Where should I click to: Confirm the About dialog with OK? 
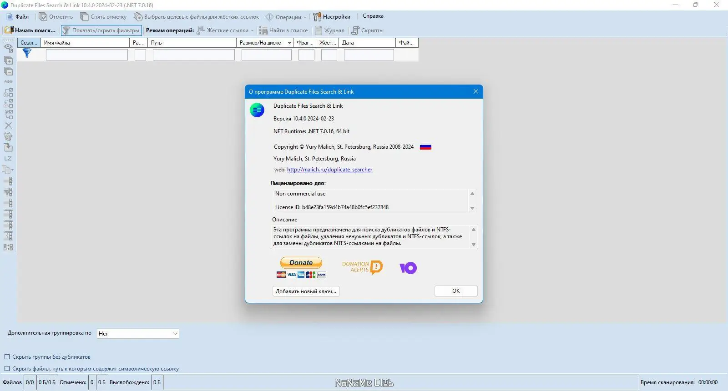[456, 291]
